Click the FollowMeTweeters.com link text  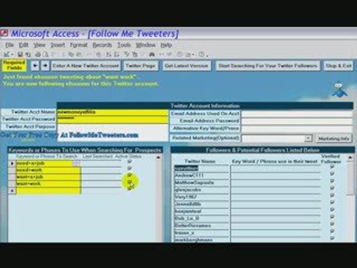coord(104,135)
